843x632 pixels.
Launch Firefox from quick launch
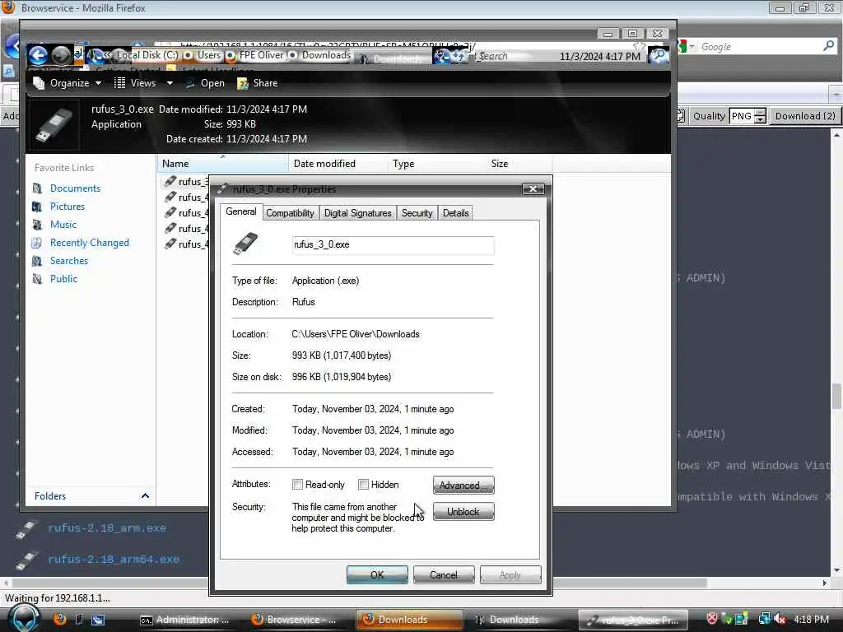(59, 619)
